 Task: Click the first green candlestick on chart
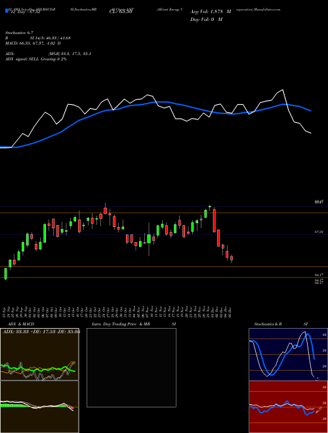pyautogui.click(x=5, y=274)
